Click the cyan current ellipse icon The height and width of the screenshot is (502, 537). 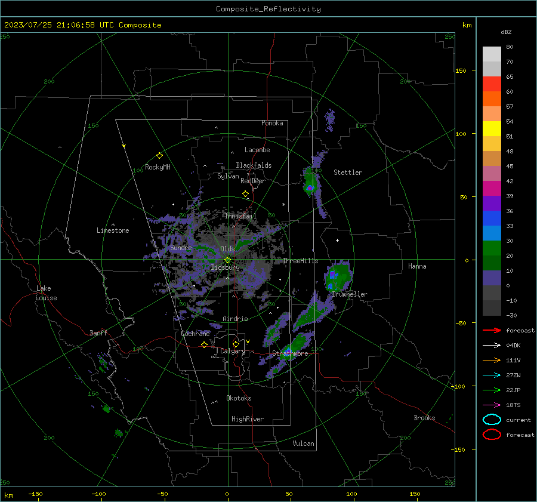[492, 420]
